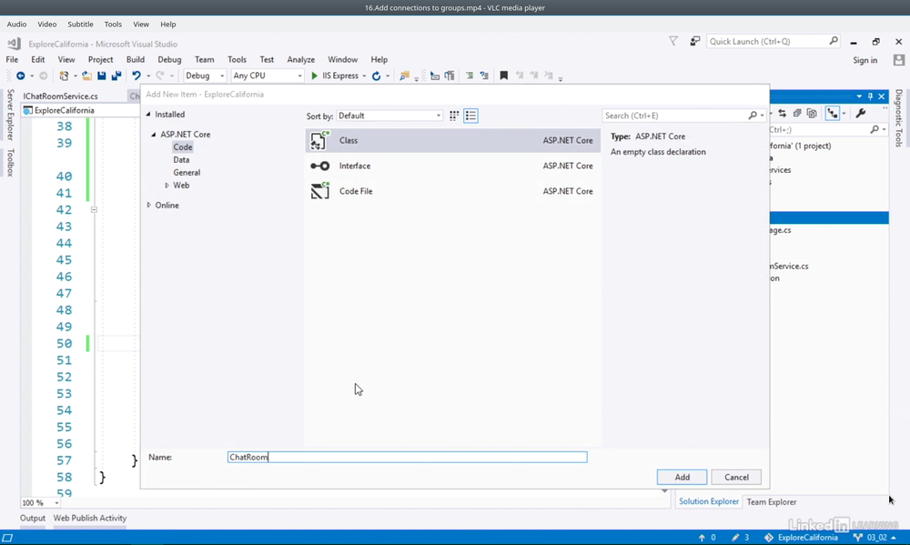Pin the Solution Explorer panel
The width and height of the screenshot is (910, 545).
pyautogui.click(x=870, y=96)
